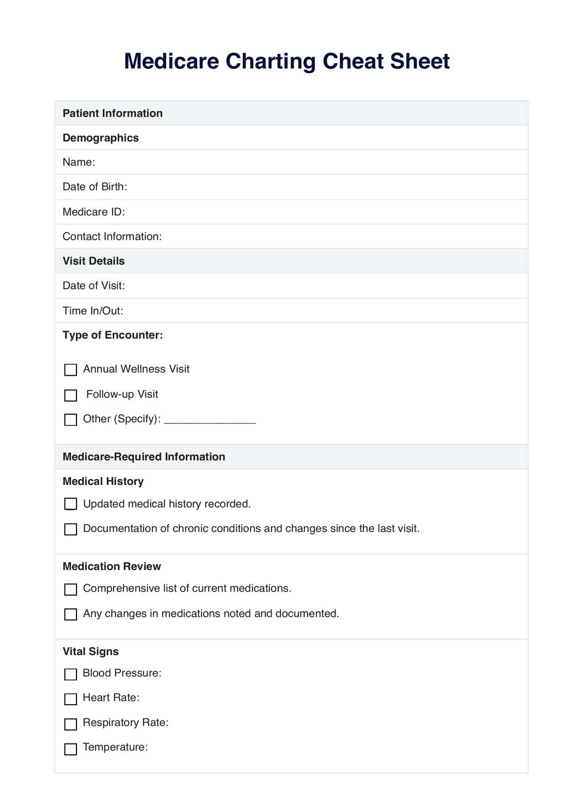Check Updated medical history recorded box

71,504
